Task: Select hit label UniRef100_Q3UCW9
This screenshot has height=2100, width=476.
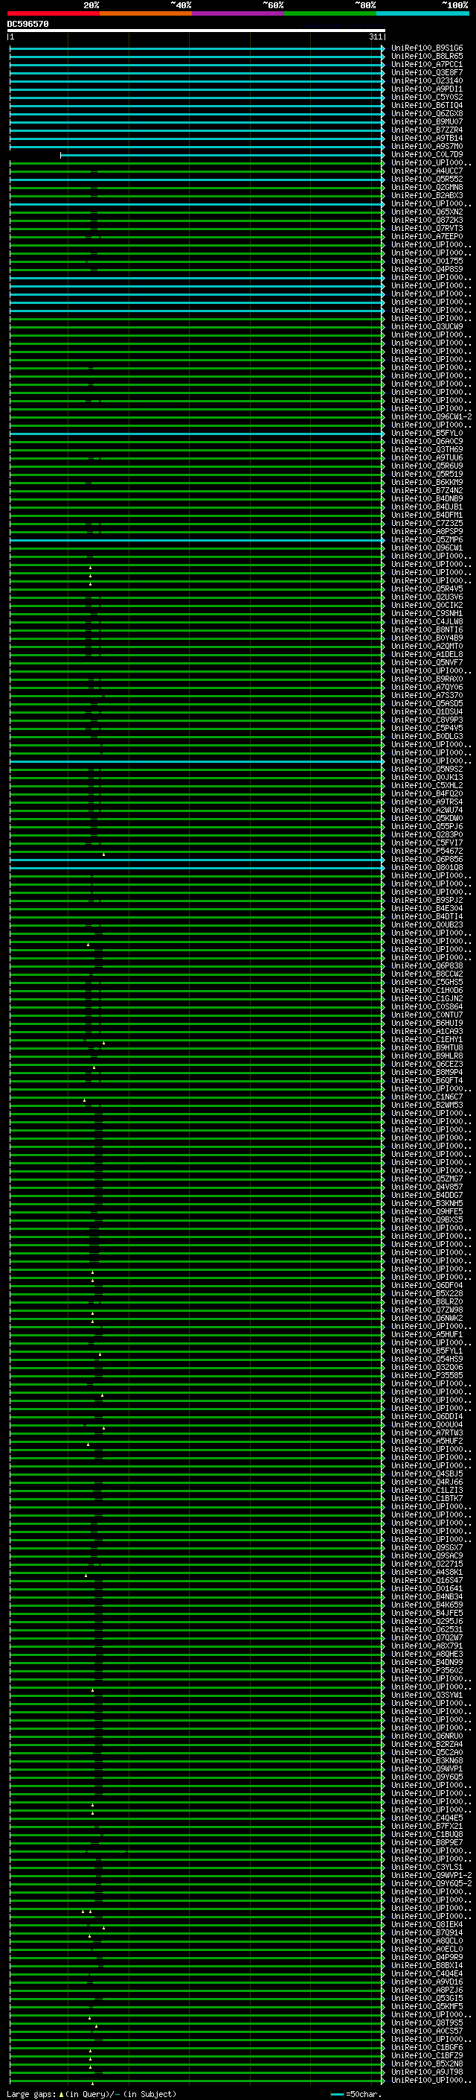Action: point(426,327)
